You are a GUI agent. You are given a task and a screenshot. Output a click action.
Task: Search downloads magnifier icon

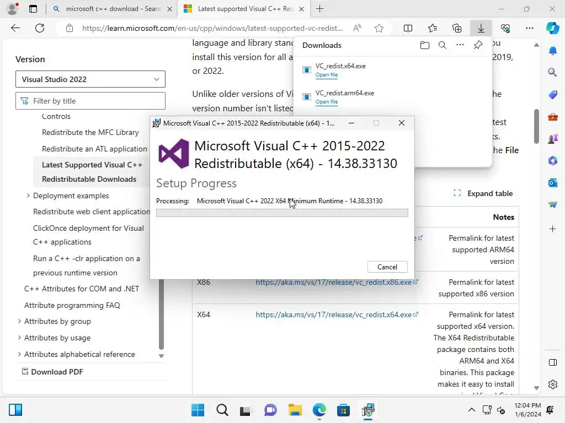[442, 45]
